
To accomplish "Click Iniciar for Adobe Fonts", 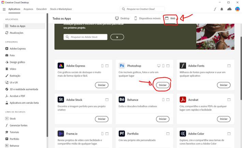I will pos(224,85).
